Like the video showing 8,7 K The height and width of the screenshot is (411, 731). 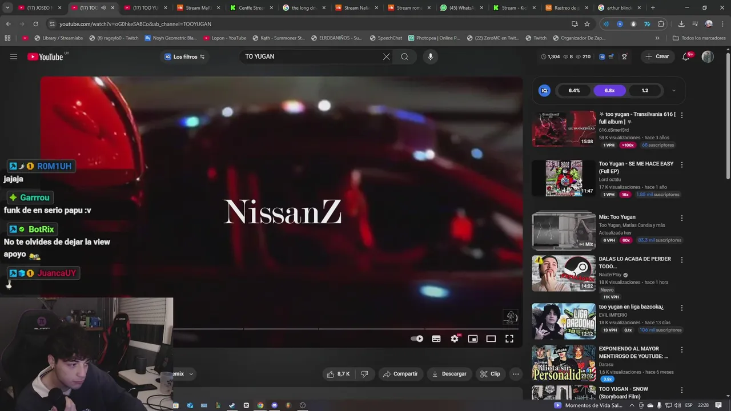pyautogui.click(x=338, y=374)
